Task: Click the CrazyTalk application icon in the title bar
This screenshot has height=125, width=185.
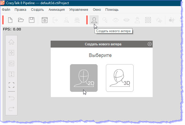Action: click(2, 3)
